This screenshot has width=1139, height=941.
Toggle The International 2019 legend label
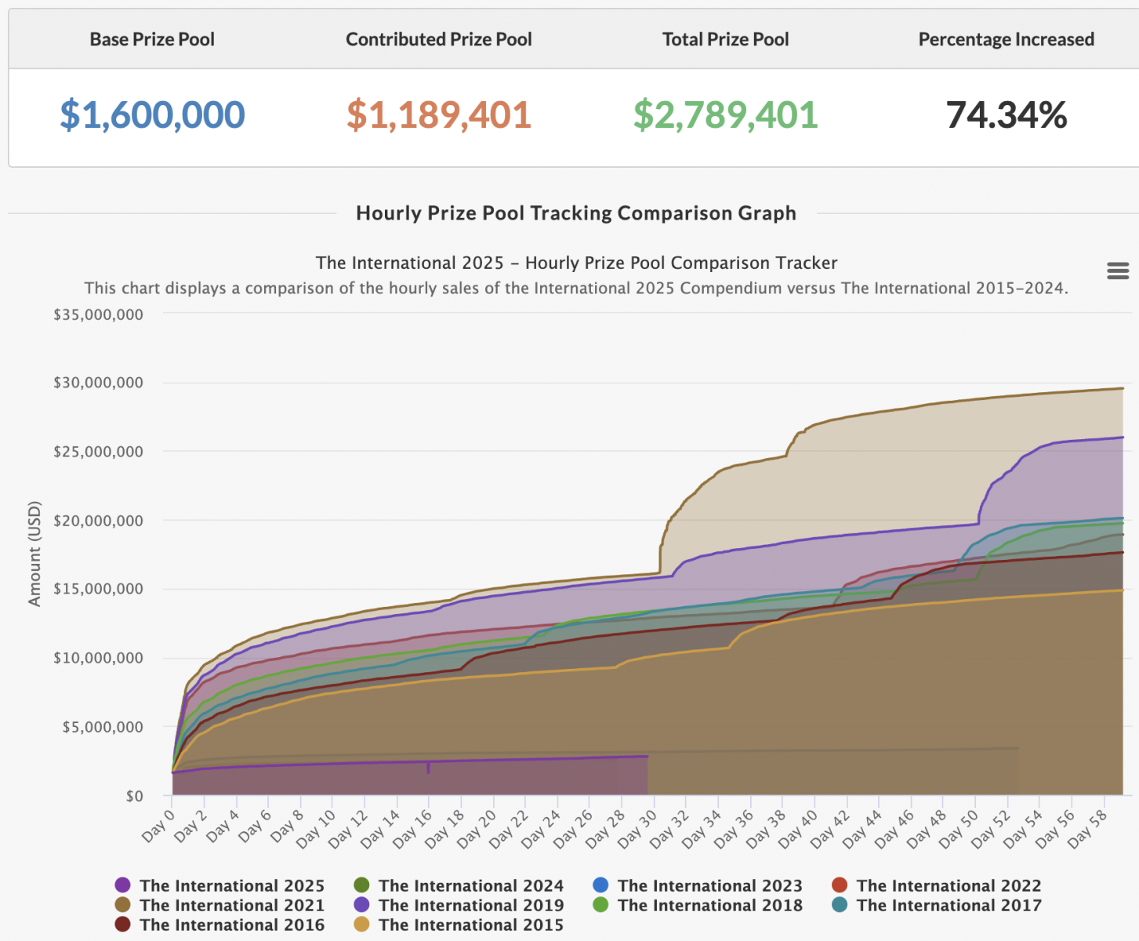[471, 905]
